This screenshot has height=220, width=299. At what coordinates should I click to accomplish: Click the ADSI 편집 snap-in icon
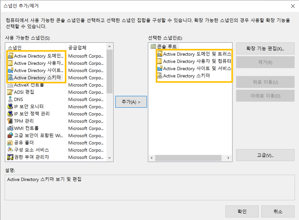coord(10,92)
